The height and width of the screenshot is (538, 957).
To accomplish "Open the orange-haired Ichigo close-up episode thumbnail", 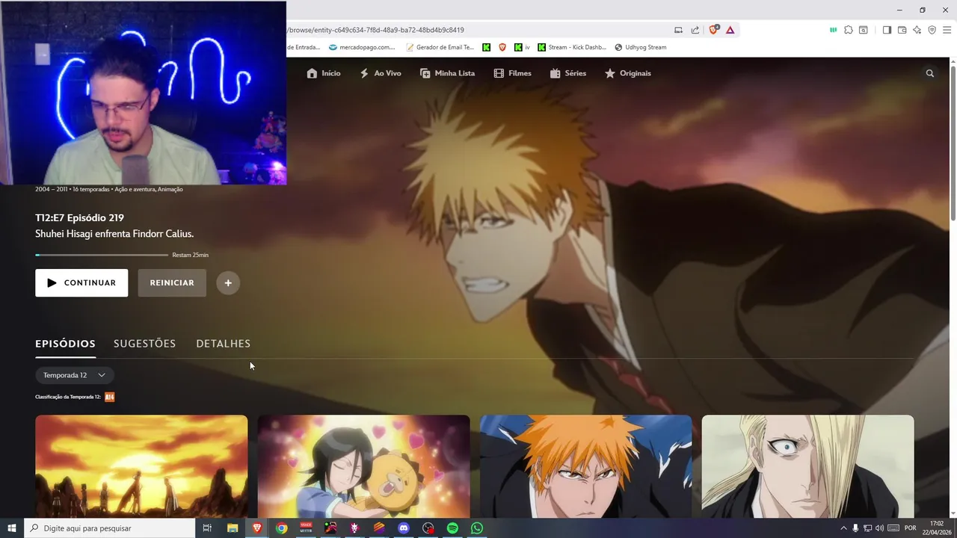I will coord(585,467).
